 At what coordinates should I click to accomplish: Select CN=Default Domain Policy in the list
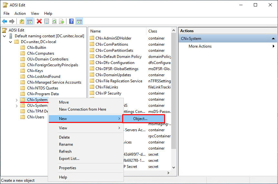(x=118, y=57)
